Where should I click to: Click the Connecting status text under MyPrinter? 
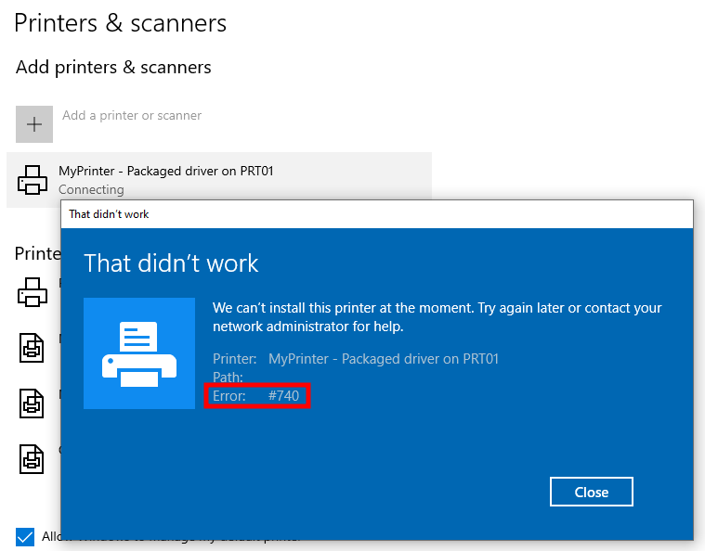(x=91, y=189)
